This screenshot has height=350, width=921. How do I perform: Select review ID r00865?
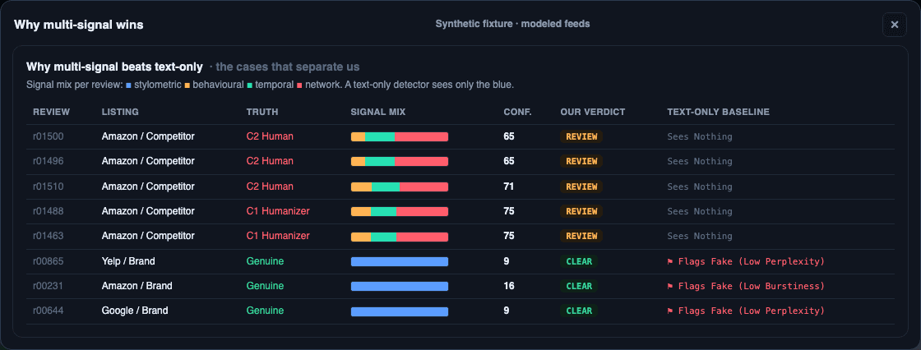tap(49, 260)
